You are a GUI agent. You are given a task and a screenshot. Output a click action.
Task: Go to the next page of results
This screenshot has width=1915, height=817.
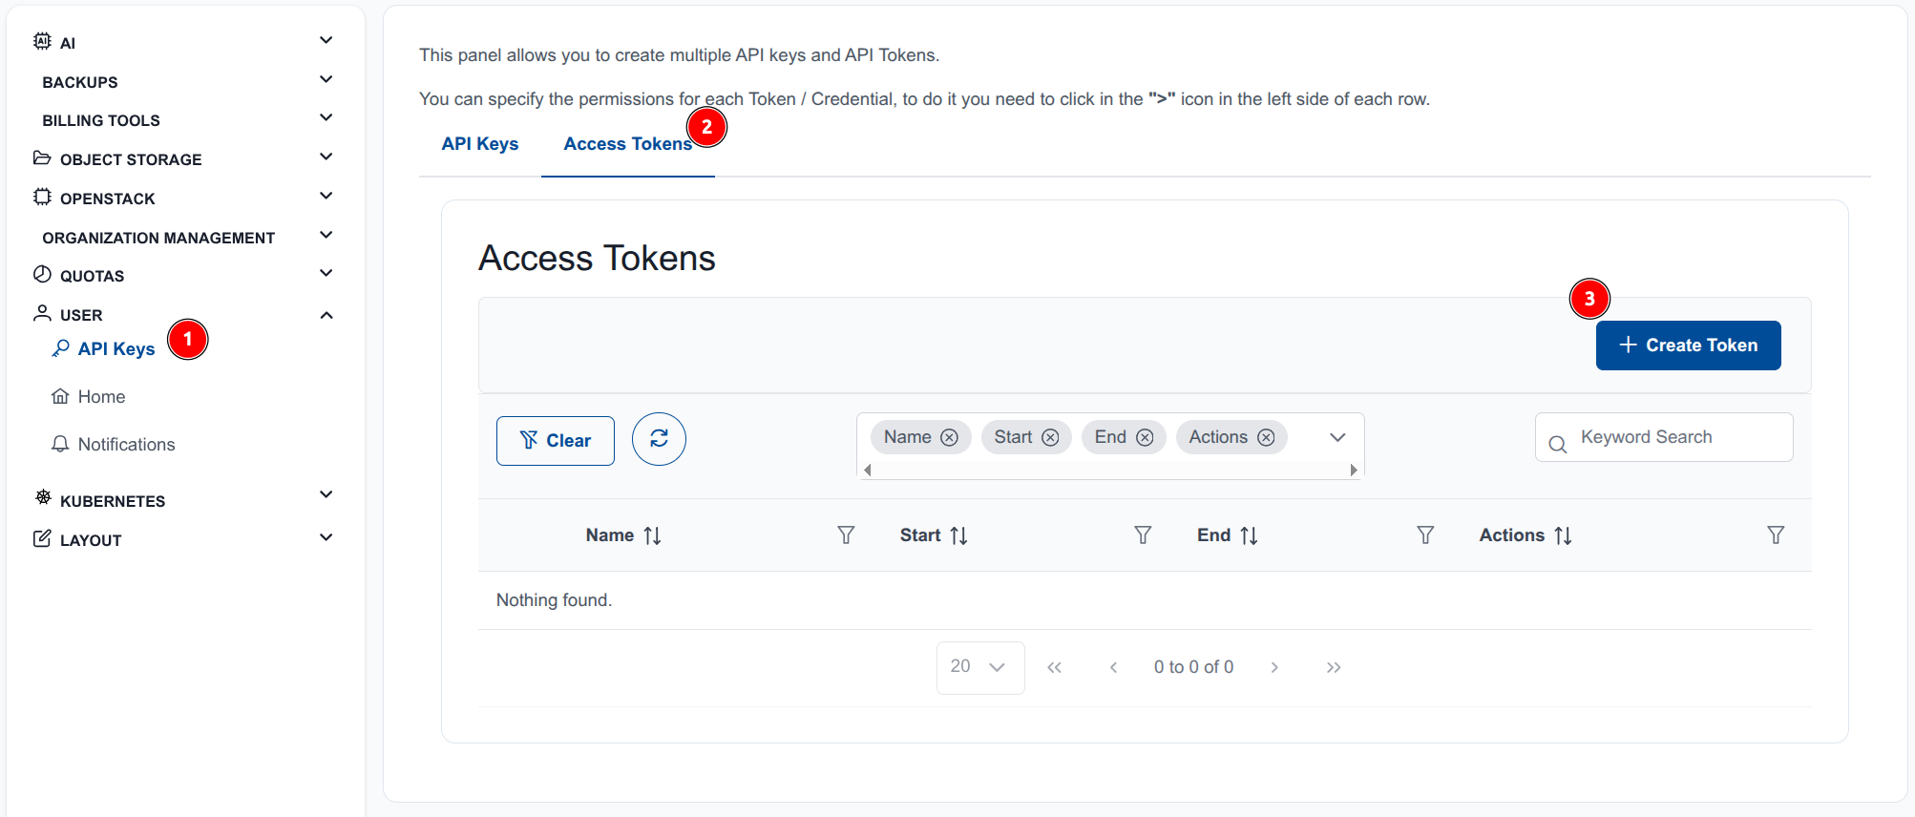pyautogui.click(x=1274, y=667)
